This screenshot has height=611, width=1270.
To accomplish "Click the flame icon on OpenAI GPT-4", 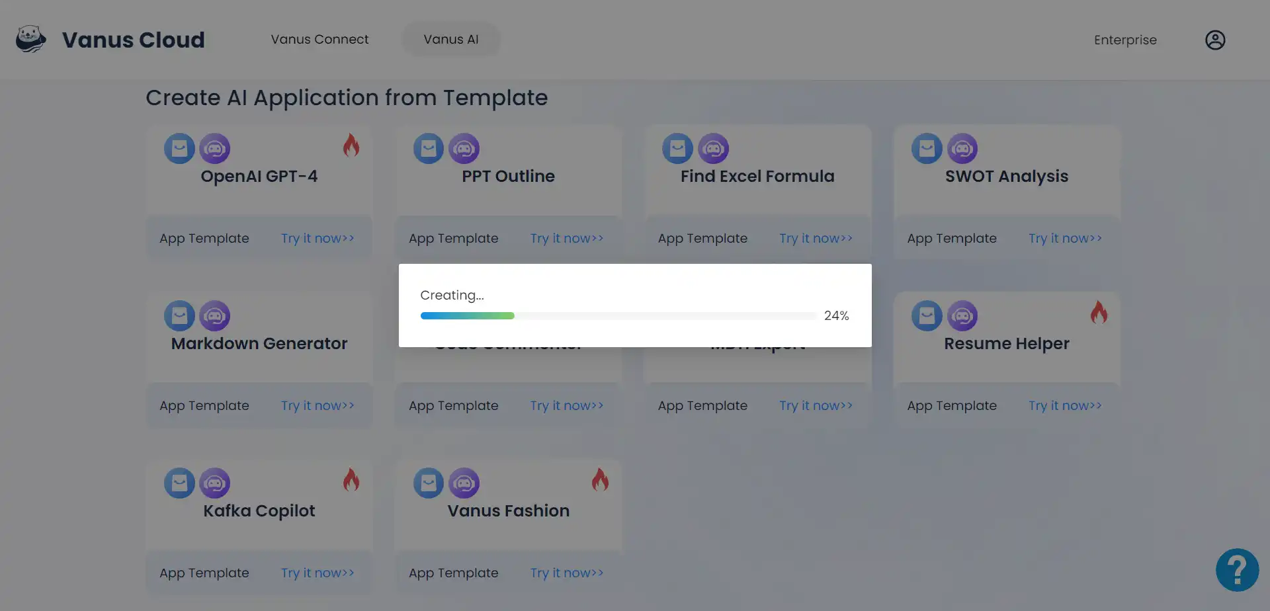I will tap(351, 145).
